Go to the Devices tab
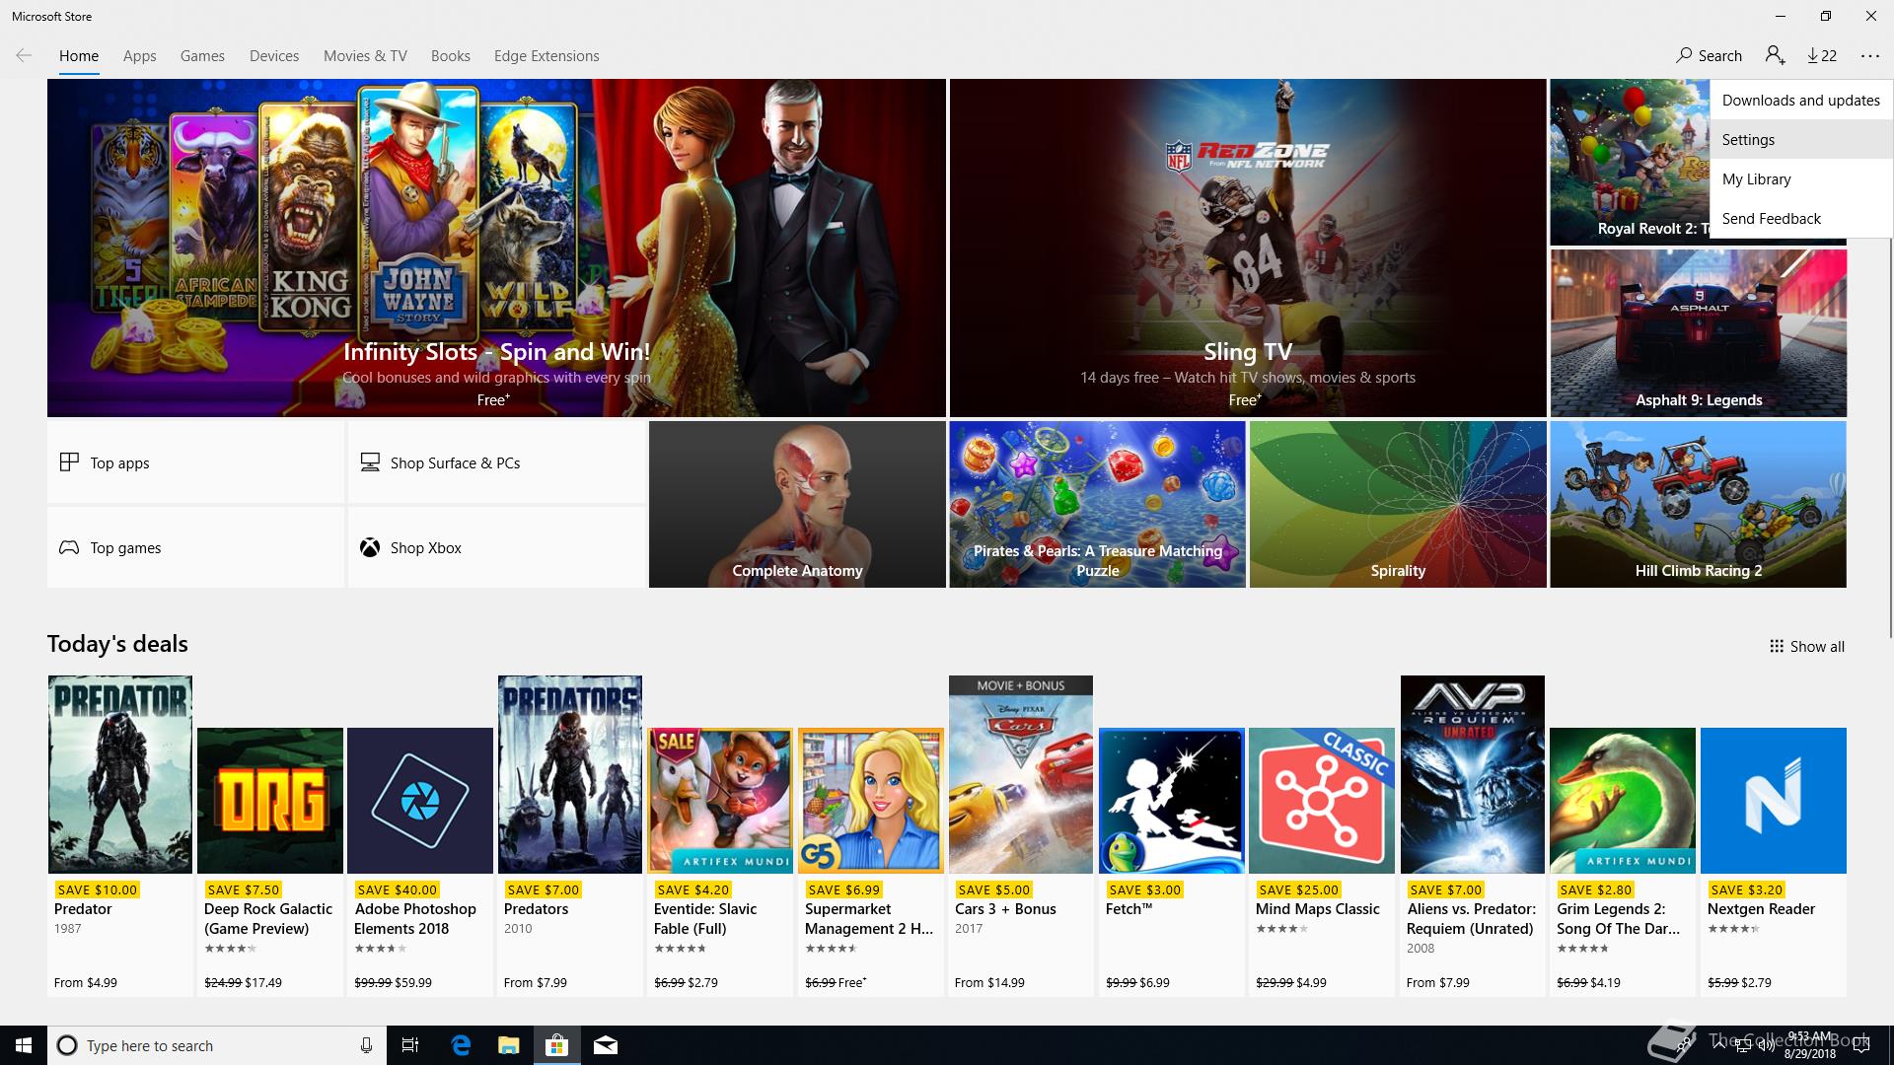Image resolution: width=1894 pixels, height=1065 pixels. click(274, 56)
